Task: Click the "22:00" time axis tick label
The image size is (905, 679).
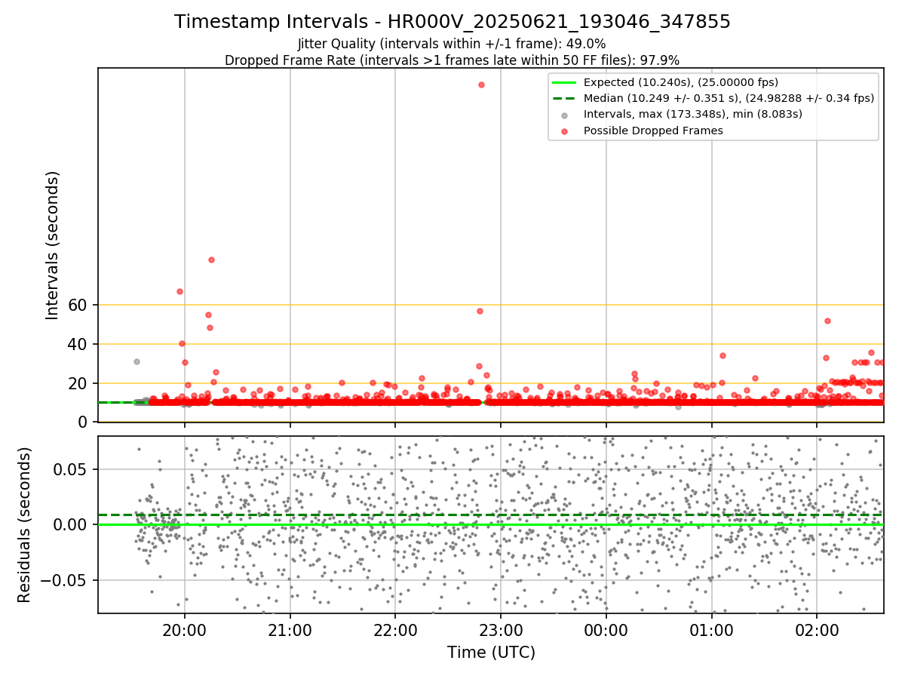Action: [x=396, y=629]
